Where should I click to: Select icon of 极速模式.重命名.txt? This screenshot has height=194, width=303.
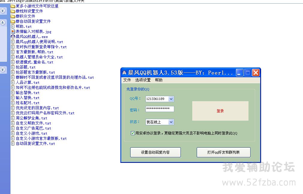pyautogui.click(x=13, y=62)
